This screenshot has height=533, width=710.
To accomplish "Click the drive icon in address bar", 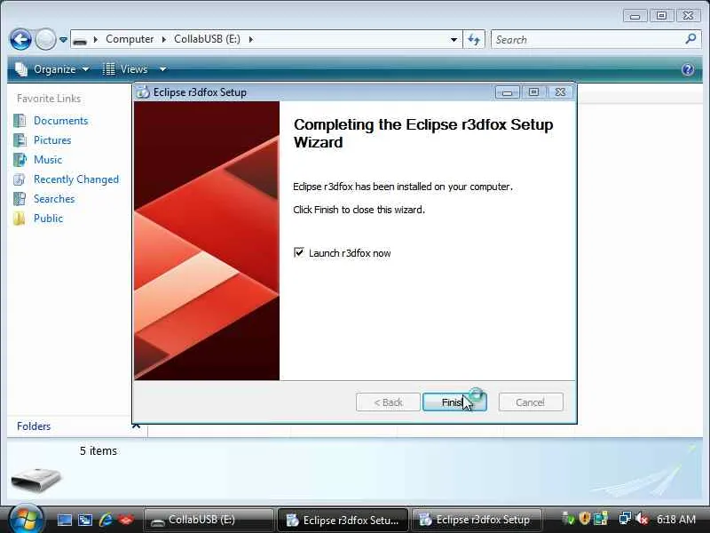I will (x=80, y=40).
